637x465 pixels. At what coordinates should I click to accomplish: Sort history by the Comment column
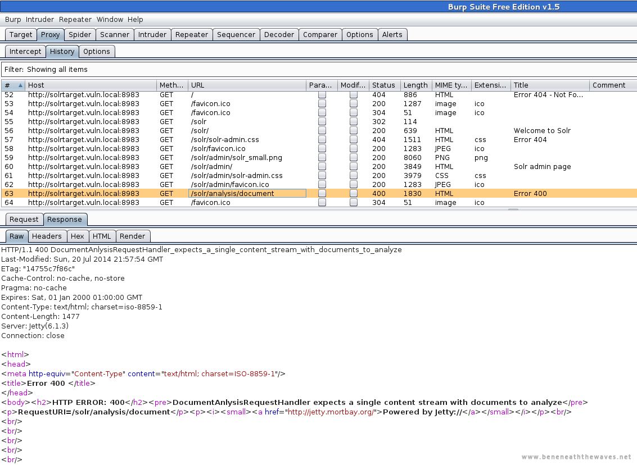tap(613, 85)
